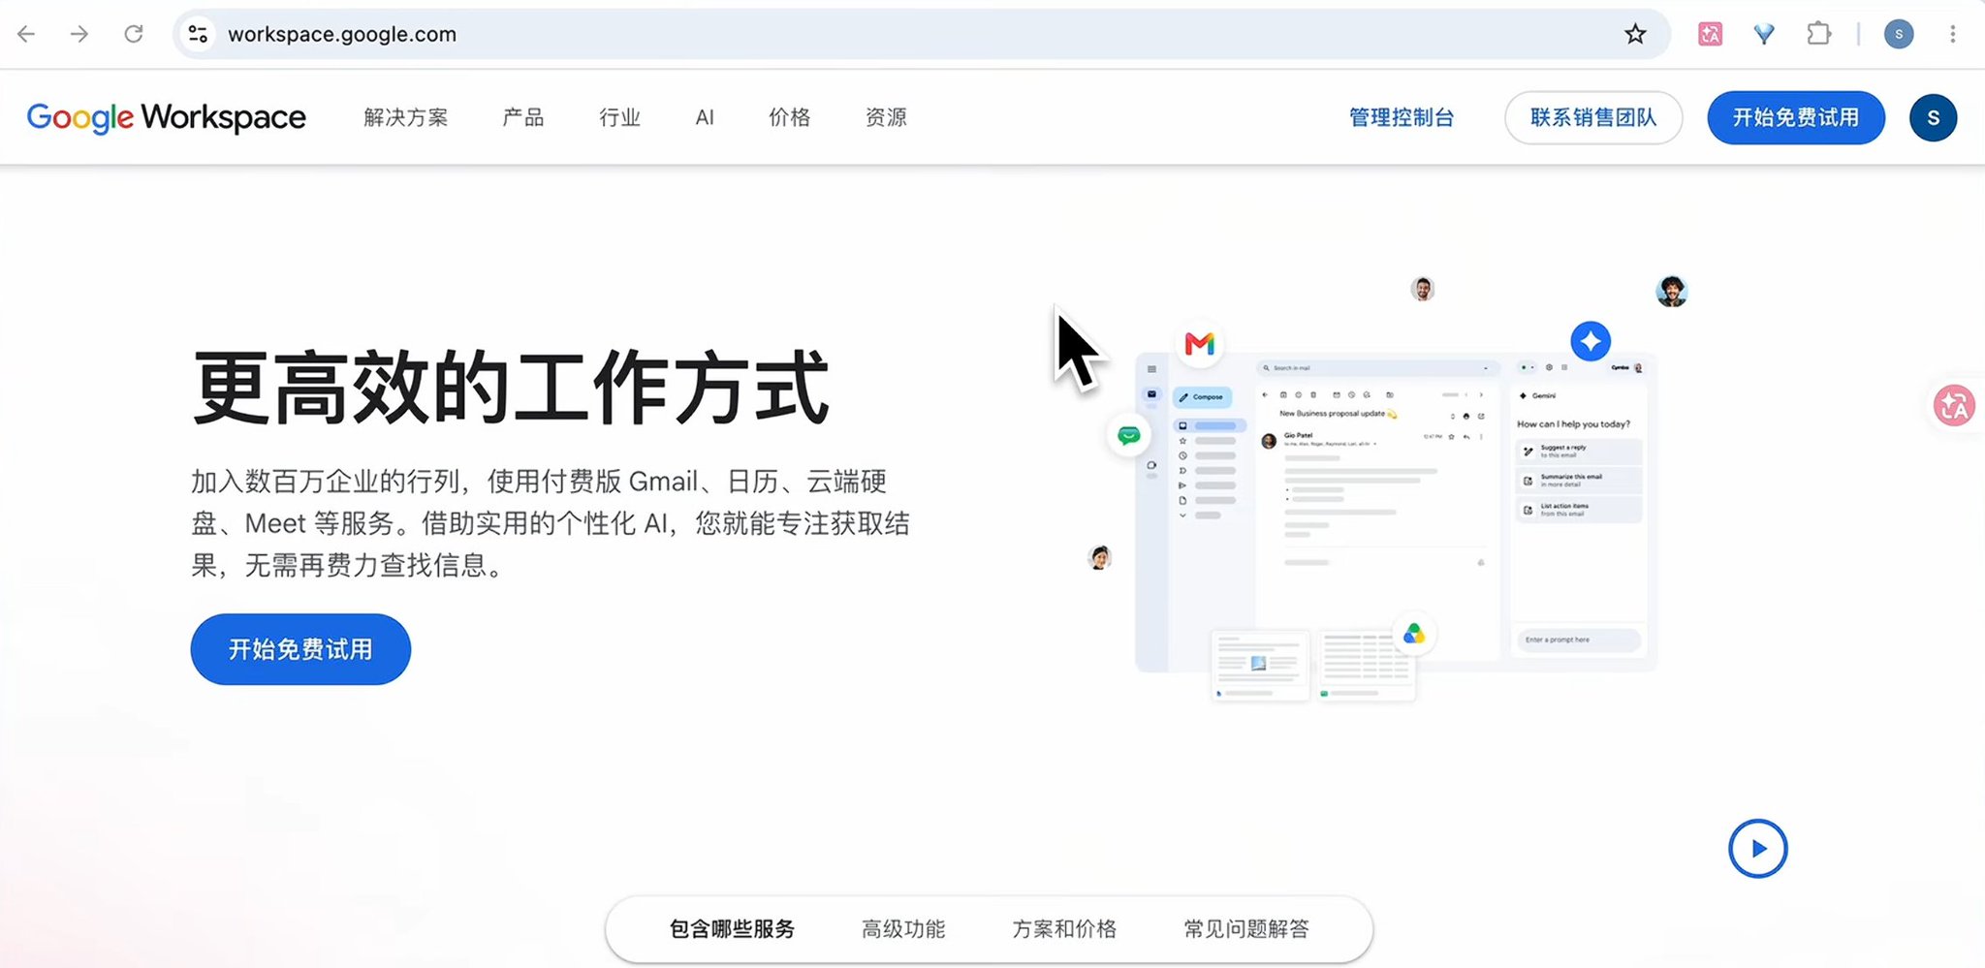The width and height of the screenshot is (1985, 968).
Task: Open the 资源 menu
Action: coord(886,117)
